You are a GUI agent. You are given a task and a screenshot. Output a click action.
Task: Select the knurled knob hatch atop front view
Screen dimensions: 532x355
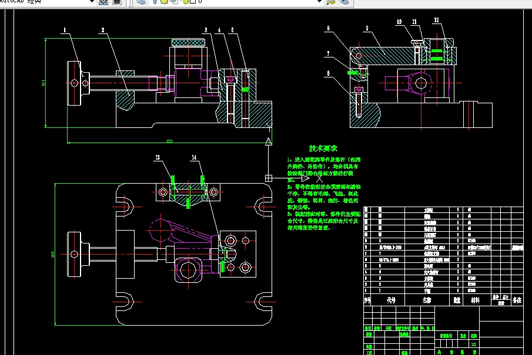[x=188, y=43]
